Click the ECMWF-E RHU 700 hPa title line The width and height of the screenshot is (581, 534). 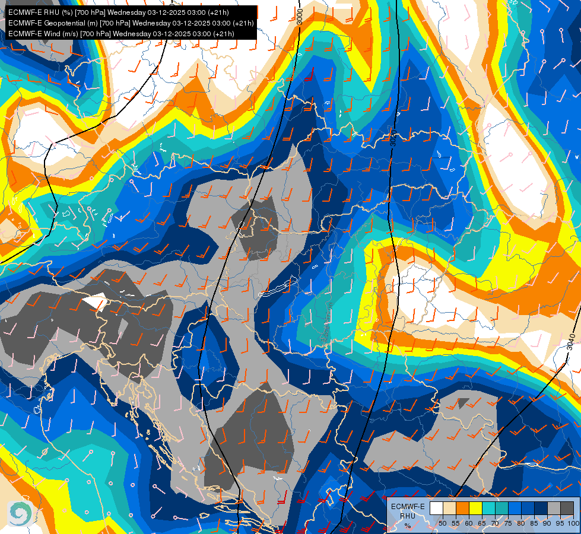118,12
